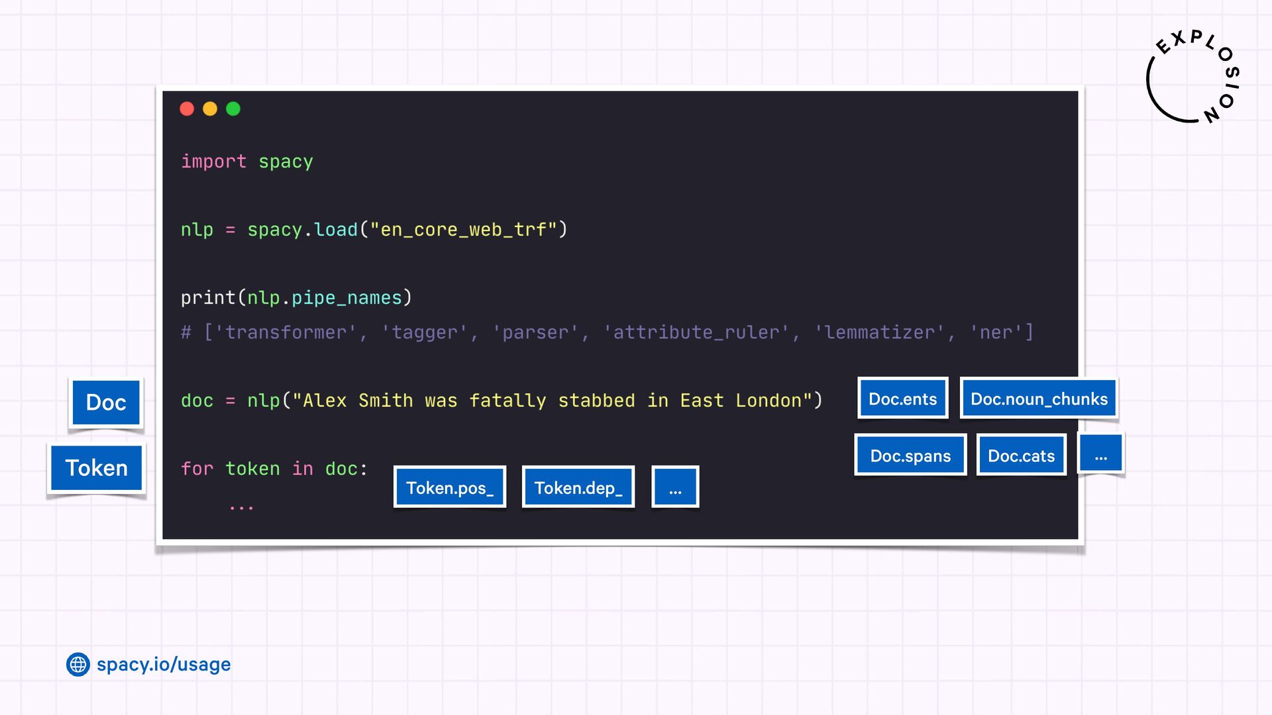The image size is (1272, 715).
Task: Click the ellipsis box after Token.dep_
Action: [x=675, y=488]
